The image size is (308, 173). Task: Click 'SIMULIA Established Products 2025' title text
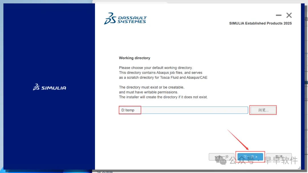(x=260, y=23)
